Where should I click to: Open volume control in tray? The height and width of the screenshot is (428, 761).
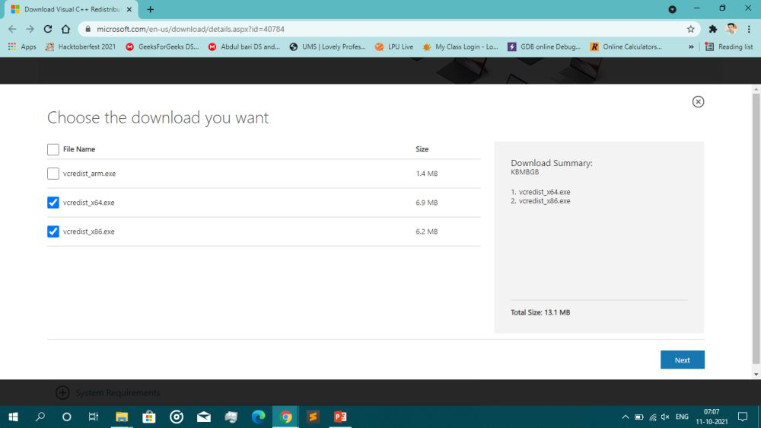pos(665,417)
